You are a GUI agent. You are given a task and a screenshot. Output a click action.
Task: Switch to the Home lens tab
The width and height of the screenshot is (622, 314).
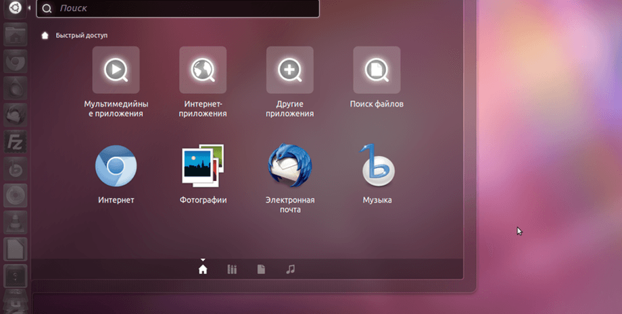pyautogui.click(x=203, y=269)
